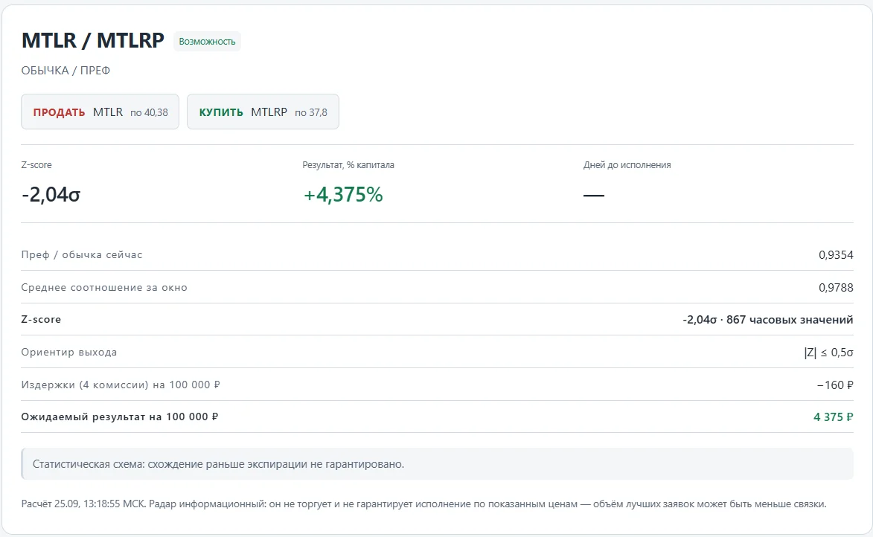The image size is (873, 537).
Task: Click the +4,375% result value
Action: coord(343,195)
